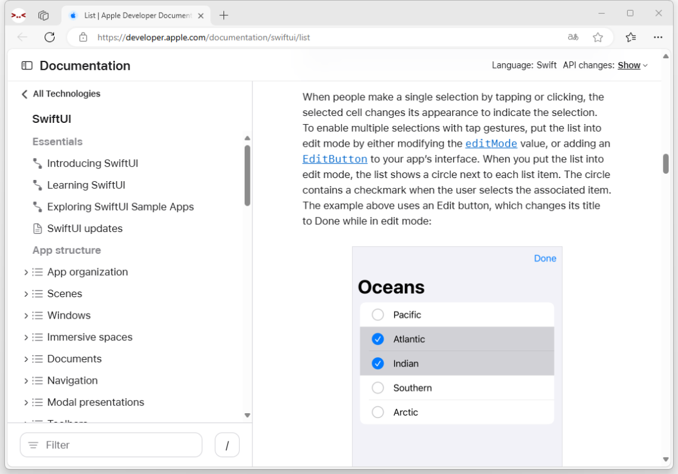
Task: Click the sidebar scroll up arrow
Action: [247, 138]
